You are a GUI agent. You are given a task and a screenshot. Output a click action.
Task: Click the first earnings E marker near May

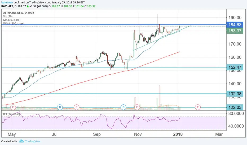[x=13, y=107]
